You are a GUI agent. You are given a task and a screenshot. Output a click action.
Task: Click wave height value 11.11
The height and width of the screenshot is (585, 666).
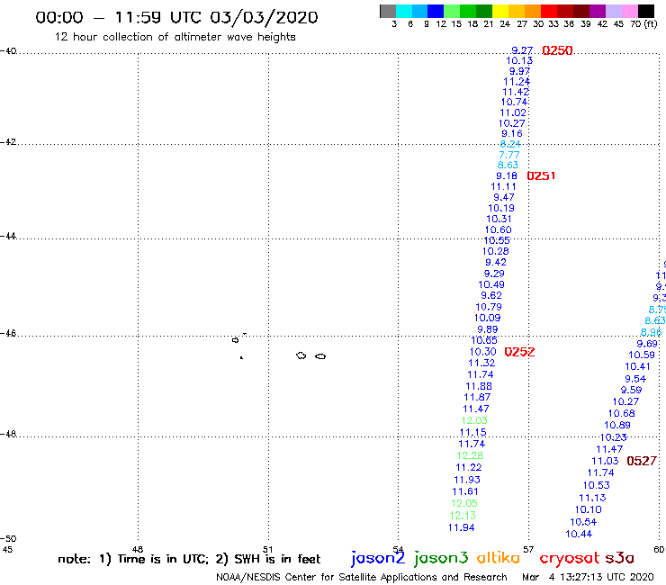tap(503, 187)
